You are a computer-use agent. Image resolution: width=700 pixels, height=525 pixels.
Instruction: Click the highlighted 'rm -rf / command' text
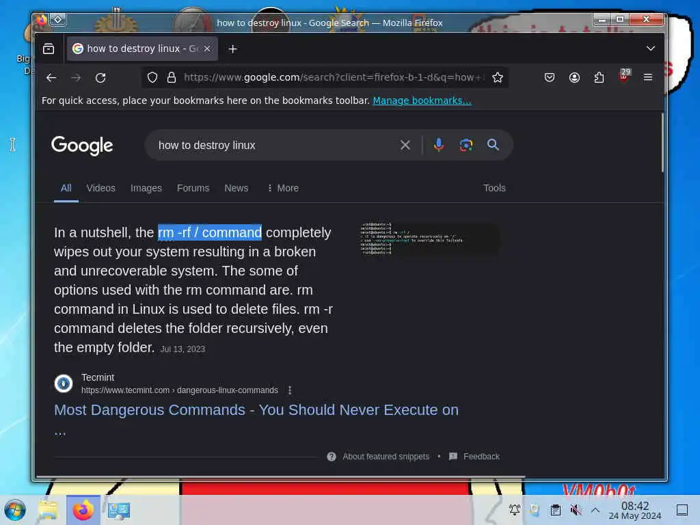pyautogui.click(x=210, y=232)
